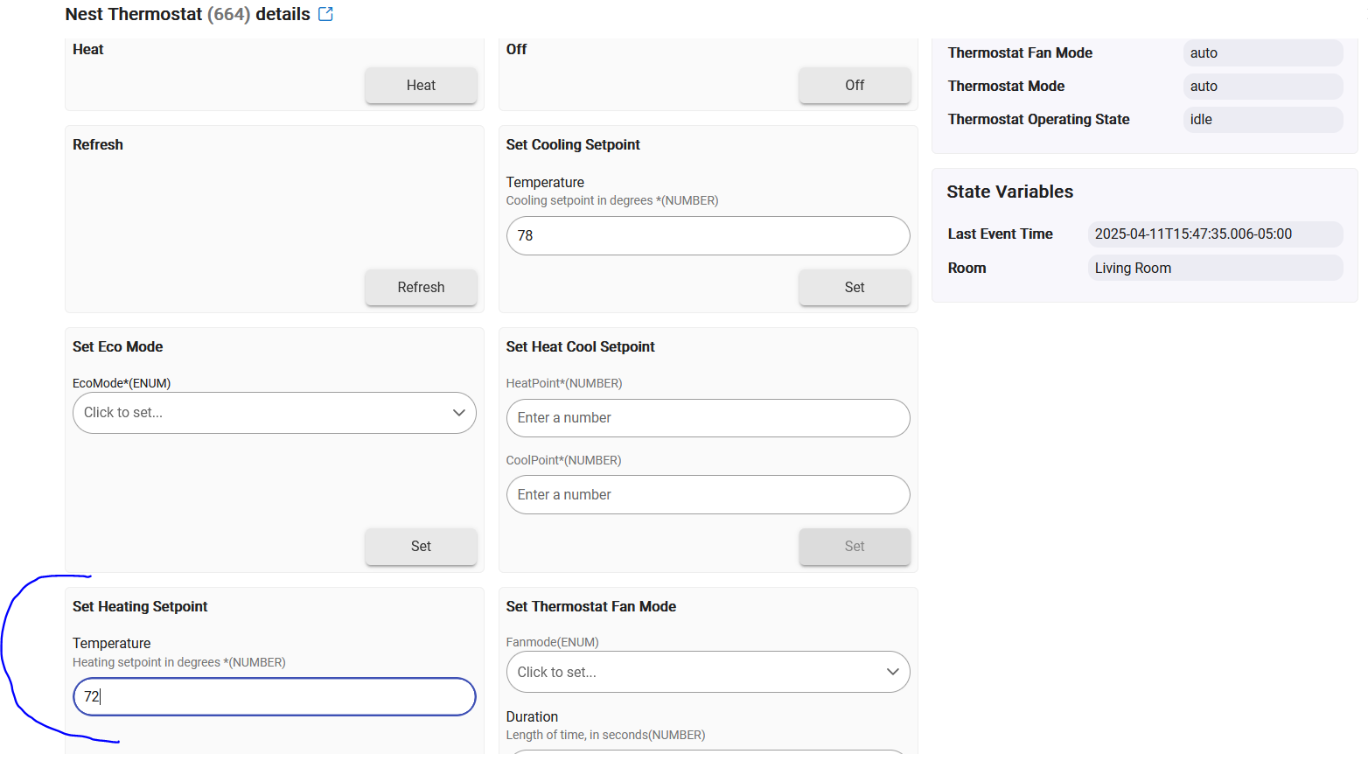Click the Set Heat Cool Setpoint heading

pyautogui.click(x=580, y=346)
